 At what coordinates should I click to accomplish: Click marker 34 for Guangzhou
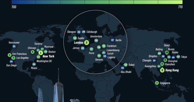(x=159, y=66)
